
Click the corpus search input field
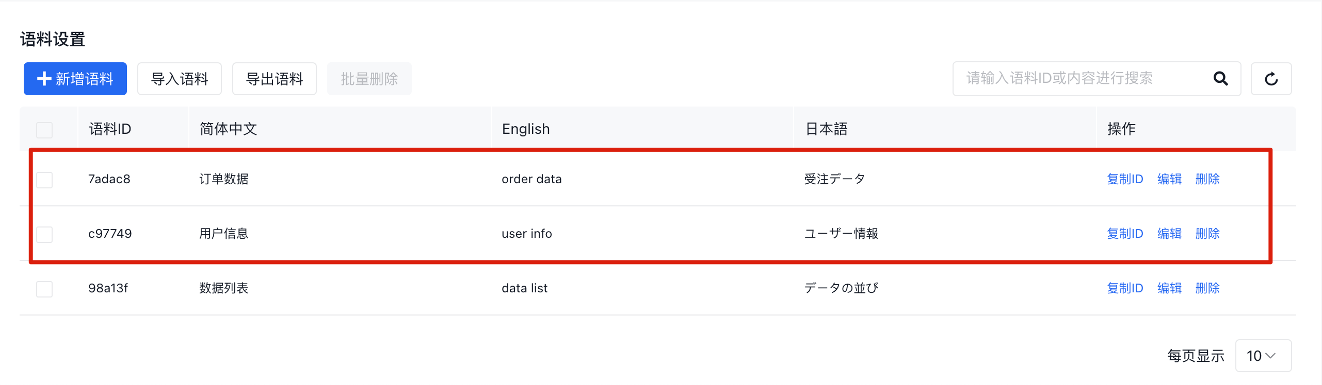1084,78
